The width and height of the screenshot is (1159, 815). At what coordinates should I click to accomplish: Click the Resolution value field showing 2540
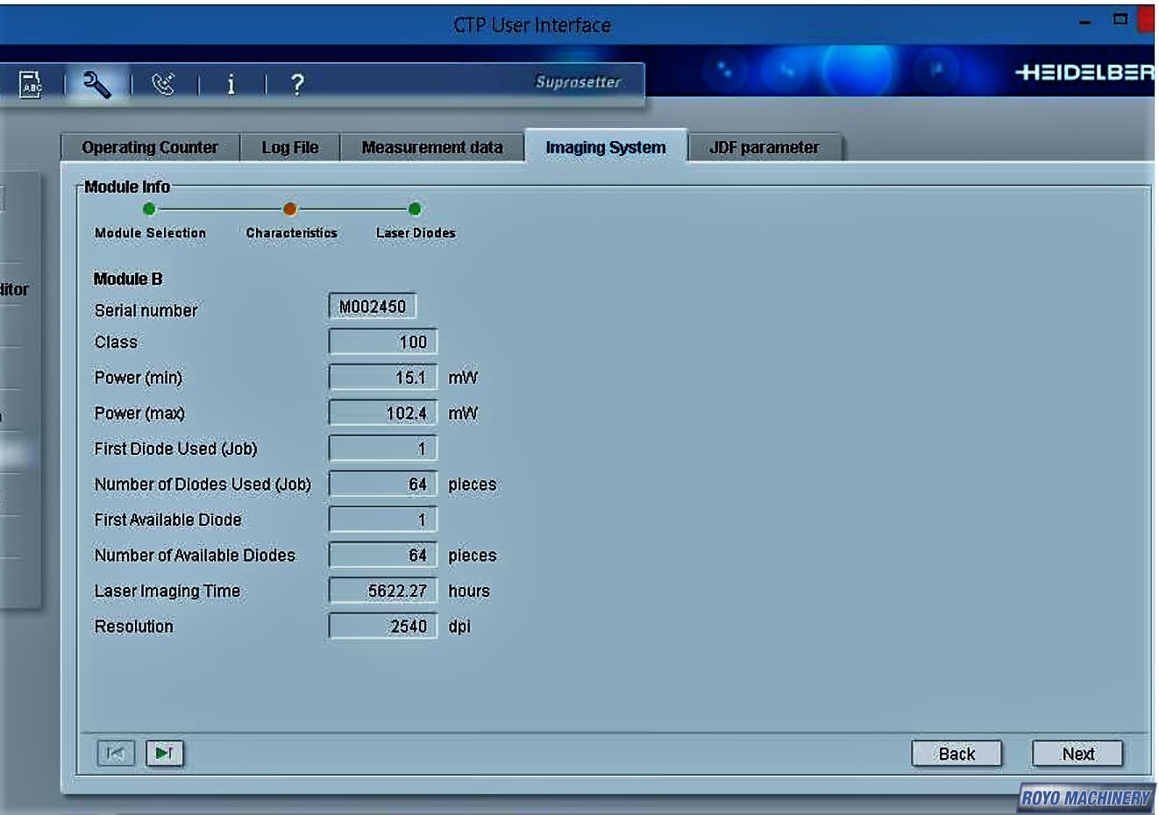383,627
